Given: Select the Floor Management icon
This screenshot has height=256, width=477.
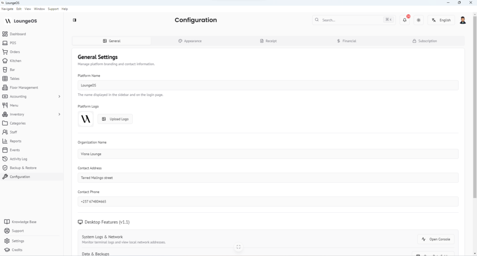Looking at the screenshot, I should (5, 87).
